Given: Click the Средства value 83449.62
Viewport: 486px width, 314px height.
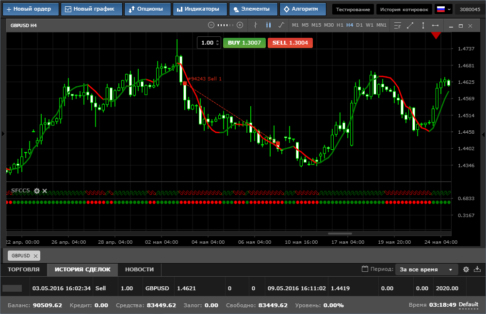Looking at the screenshot, I should tap(161, 305).
